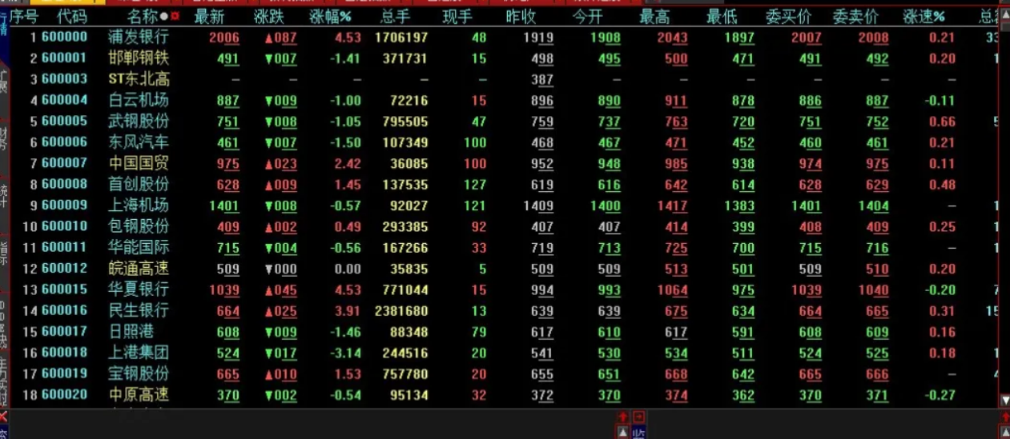Sort by 昨收 column header
1010x439 pixels.
tap(521, 16)
